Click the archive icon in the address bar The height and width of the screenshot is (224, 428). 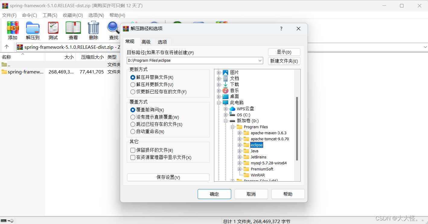pyautogui.click(x=20, y=47)
